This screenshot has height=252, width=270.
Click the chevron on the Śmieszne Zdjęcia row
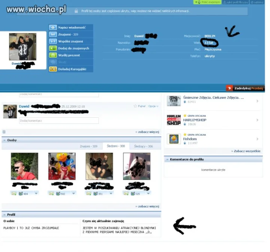257,101
